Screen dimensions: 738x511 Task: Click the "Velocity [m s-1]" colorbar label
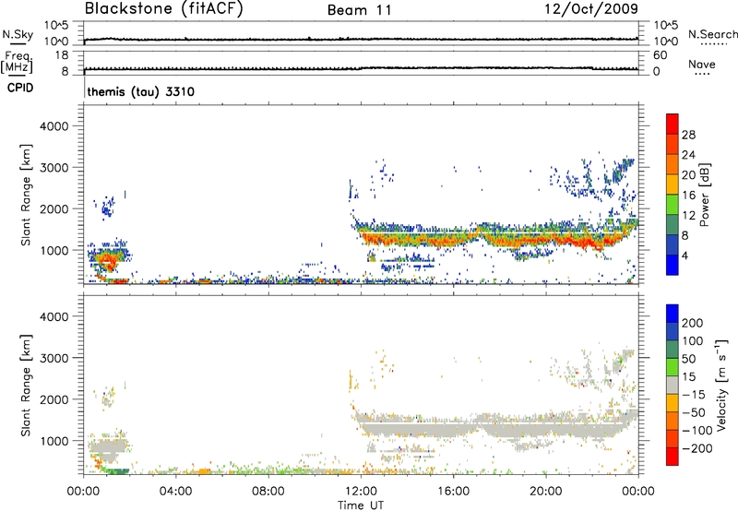pyautogui.click(x=721, y=385)
